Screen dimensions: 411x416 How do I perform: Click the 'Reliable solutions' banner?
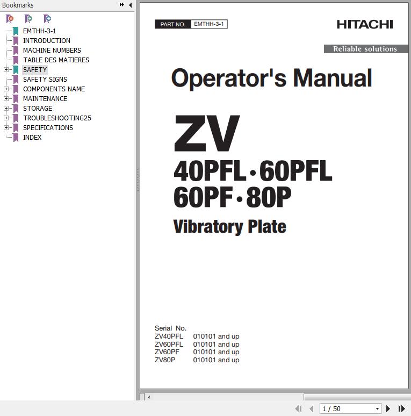(366, 49)
